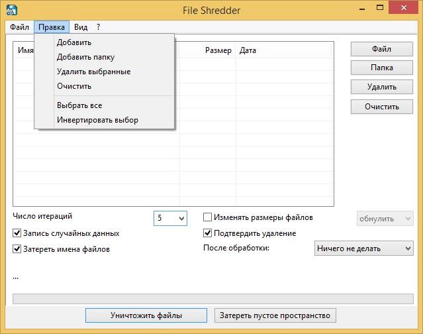
Task: Choose Очистить in the Правка menu
Action: (105, 86)
